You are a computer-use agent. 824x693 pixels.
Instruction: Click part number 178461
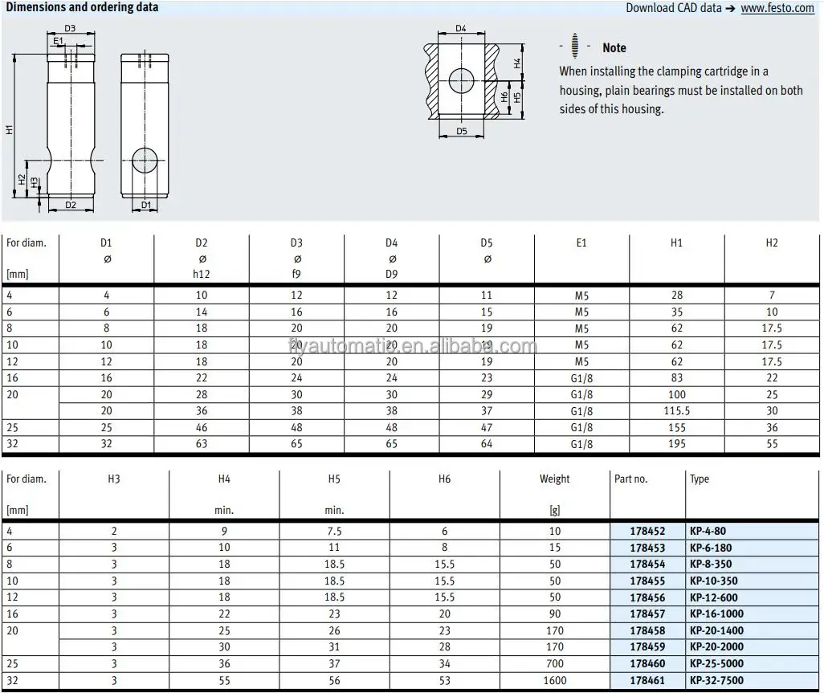click(647, 680)
